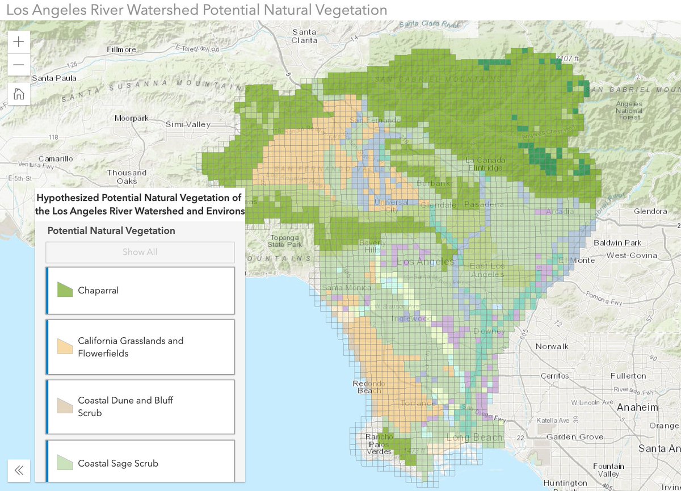Click the Santa Monica map label

[347, 288]
